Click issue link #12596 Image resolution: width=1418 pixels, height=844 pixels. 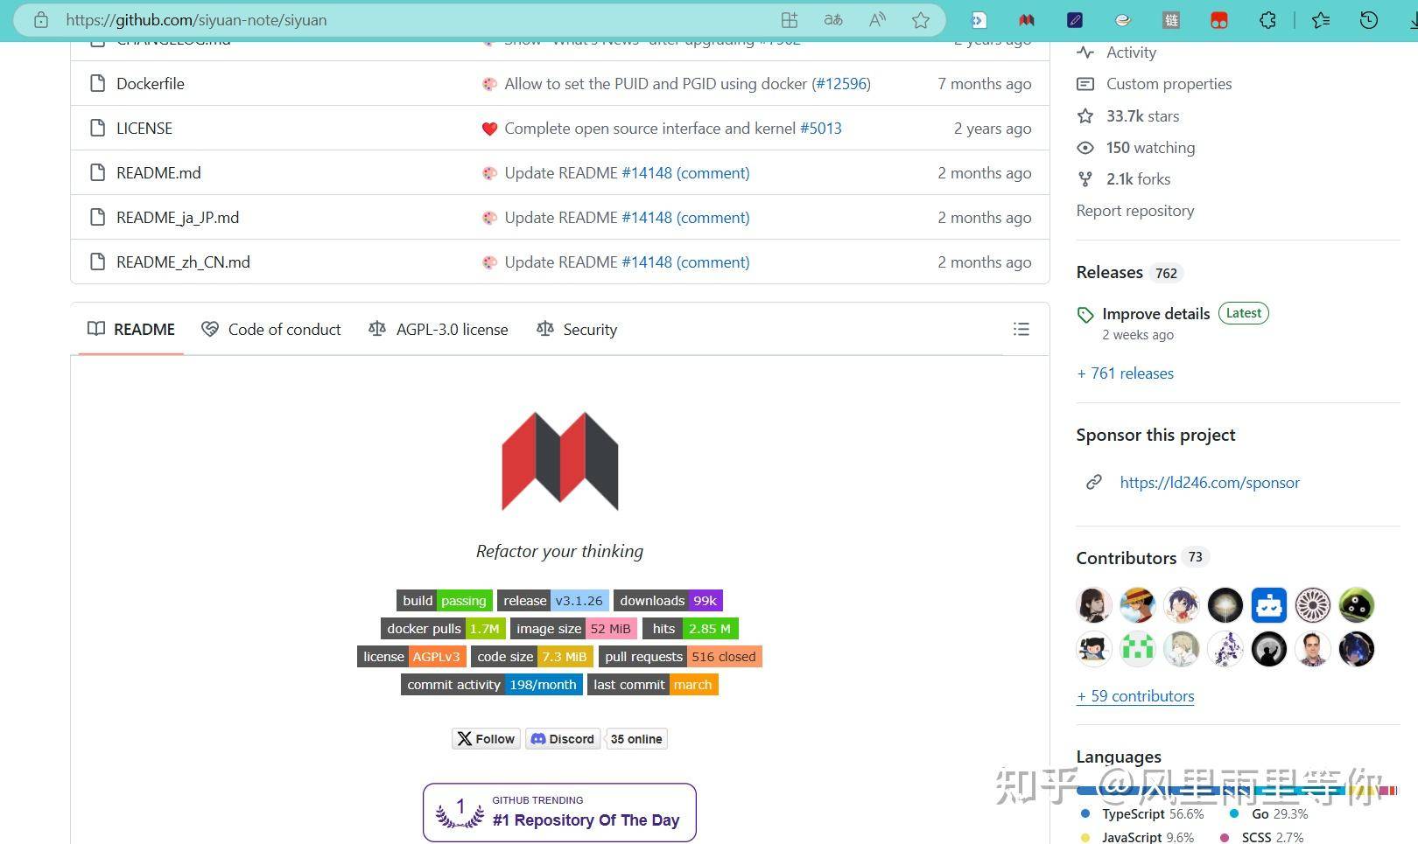coord(841,83)
